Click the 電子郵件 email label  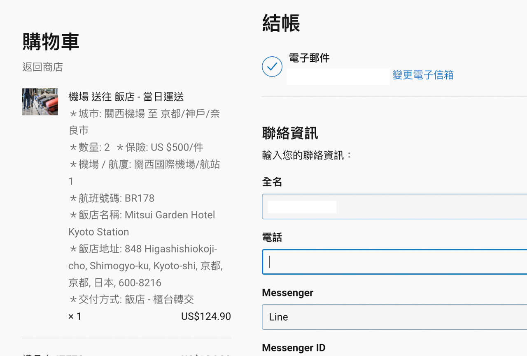309,58
